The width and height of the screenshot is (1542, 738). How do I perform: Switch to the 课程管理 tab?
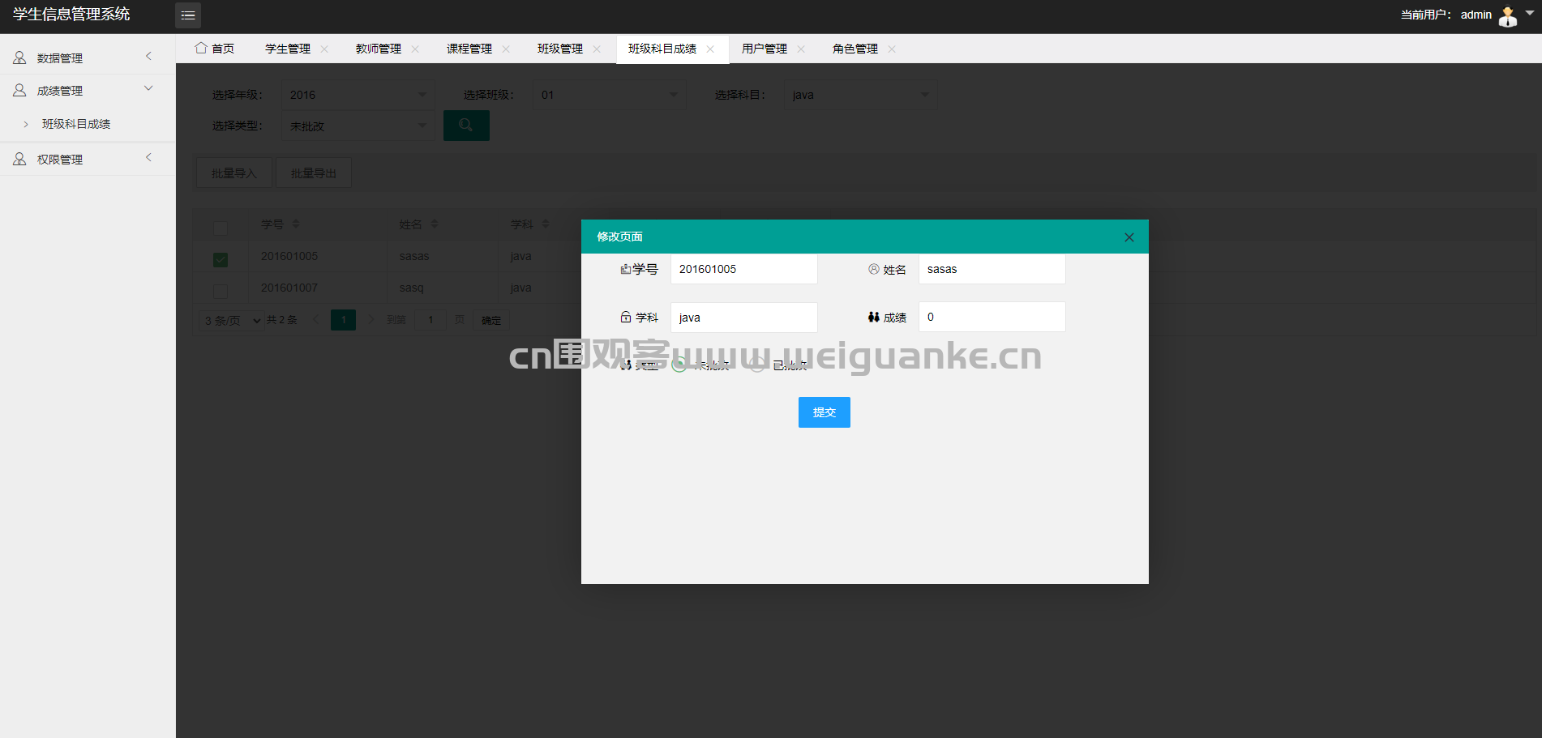pyautogui.click(x=469, y=49)
